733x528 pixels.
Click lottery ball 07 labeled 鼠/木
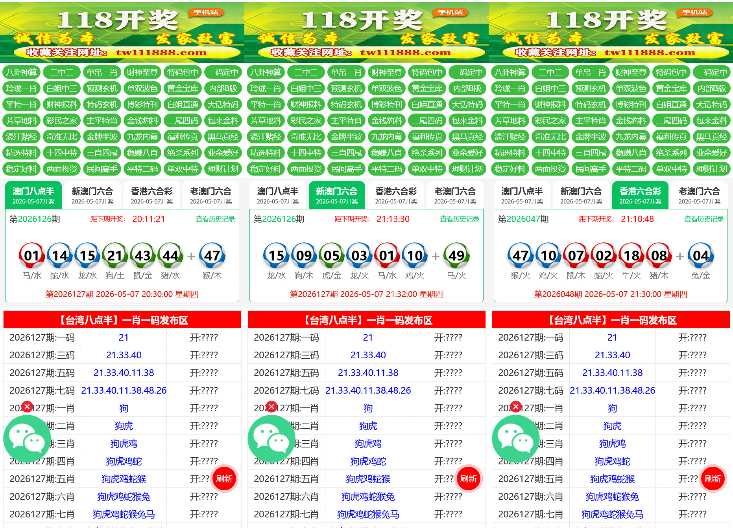point(576,255)
